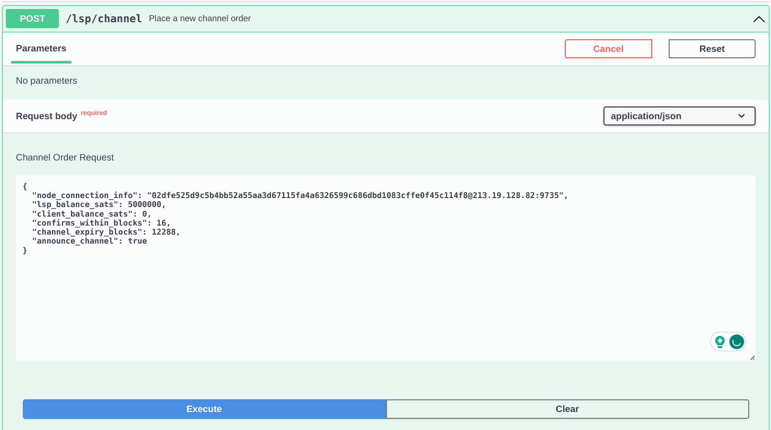Click the "No parameters" text

click(47, 81)
